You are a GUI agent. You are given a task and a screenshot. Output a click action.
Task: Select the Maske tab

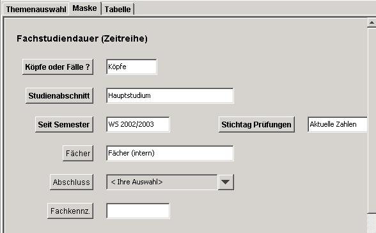(84, 8)
